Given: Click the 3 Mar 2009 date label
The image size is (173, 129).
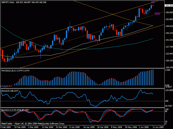Looking at the screenshot, I should pos(33,127).
